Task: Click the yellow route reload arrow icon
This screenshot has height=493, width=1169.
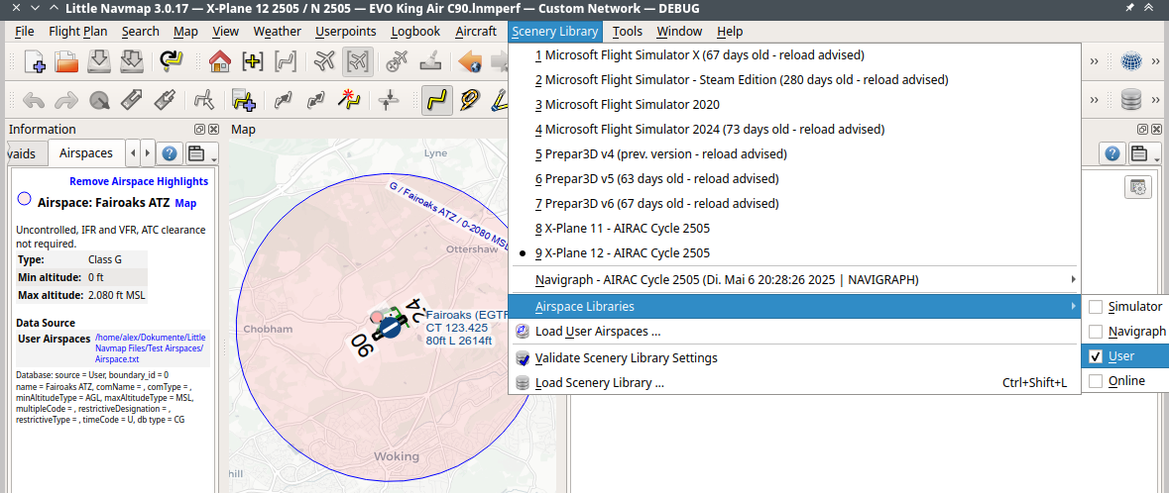Action: [x=173, y=61]
